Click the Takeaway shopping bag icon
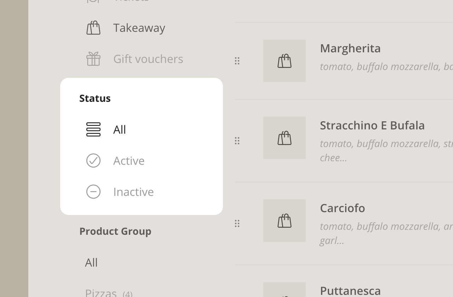453x297 pixels. [x=93, y=28]
